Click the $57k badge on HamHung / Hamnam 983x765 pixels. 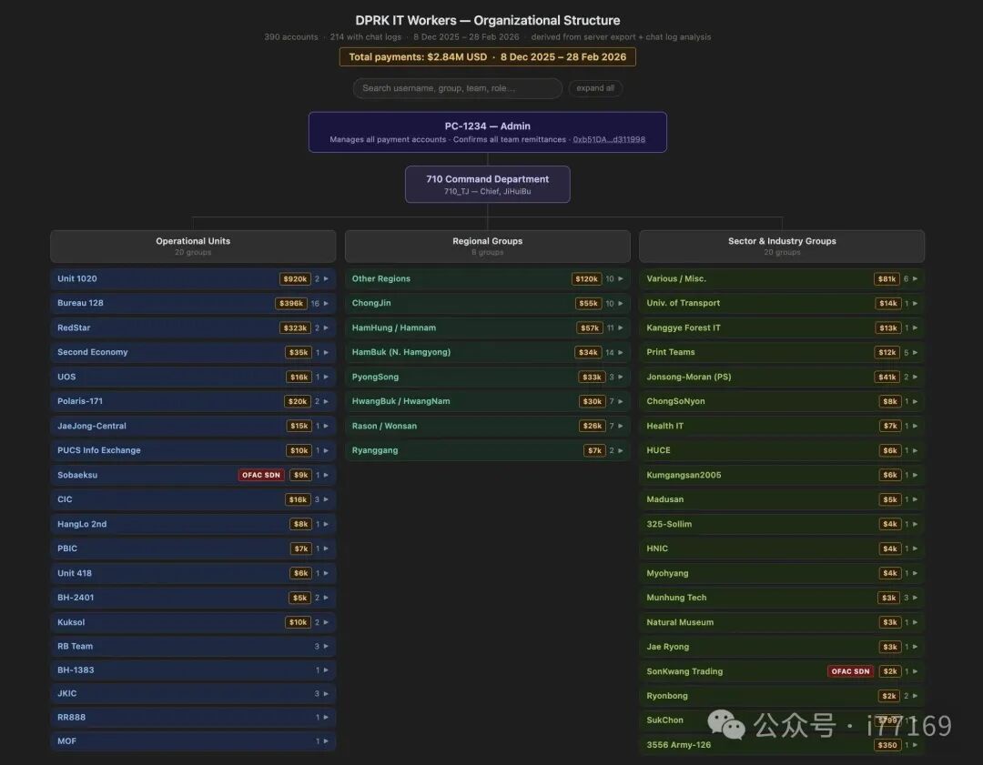(x=590, y=327)
